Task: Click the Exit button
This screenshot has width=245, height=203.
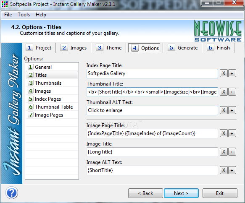Action: click(x=220, y=193)
